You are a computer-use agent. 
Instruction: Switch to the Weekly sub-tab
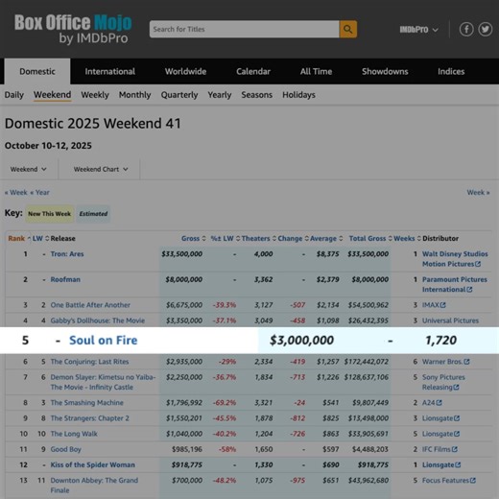coord(95,95)
